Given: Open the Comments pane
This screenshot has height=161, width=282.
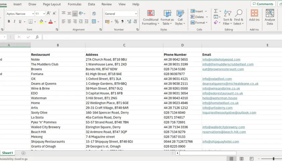Looking at the screenshot, I should (263, 4).
